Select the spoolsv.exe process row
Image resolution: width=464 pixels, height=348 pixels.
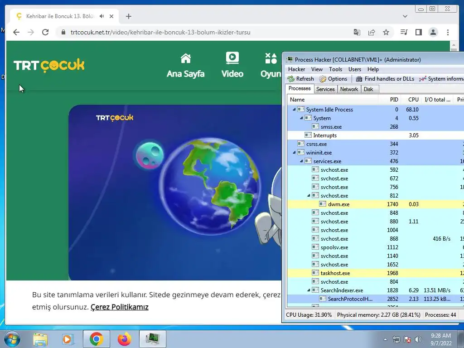[x=376, y=247]
